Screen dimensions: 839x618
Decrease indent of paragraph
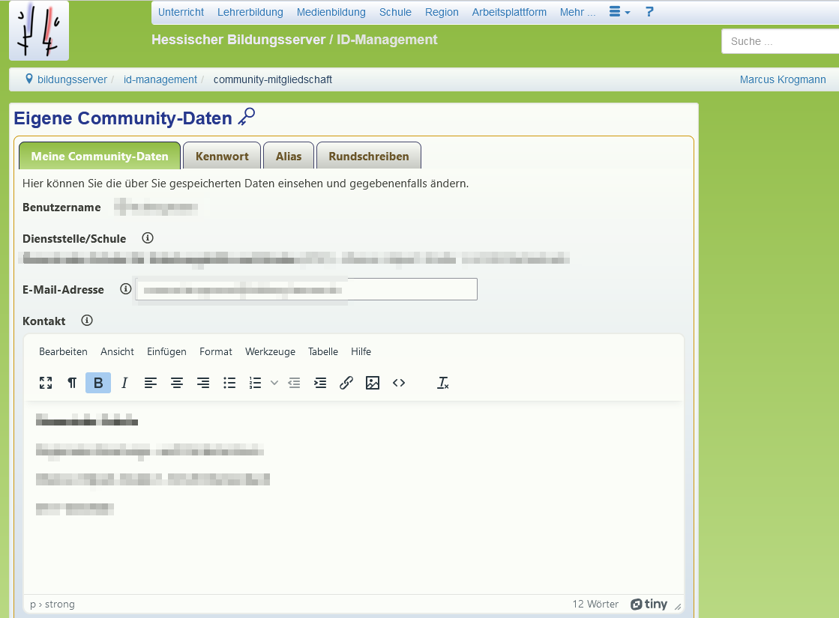point(295,383)
